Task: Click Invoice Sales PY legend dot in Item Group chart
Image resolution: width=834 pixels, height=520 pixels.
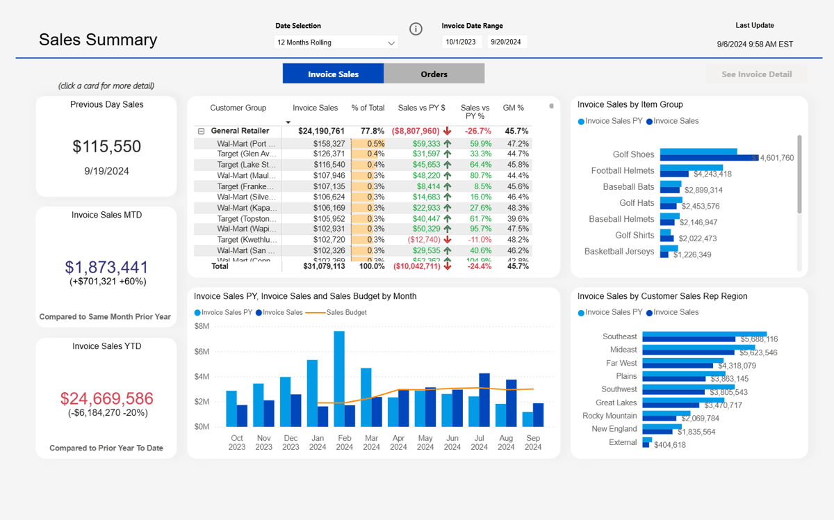Action: [581, 121]
